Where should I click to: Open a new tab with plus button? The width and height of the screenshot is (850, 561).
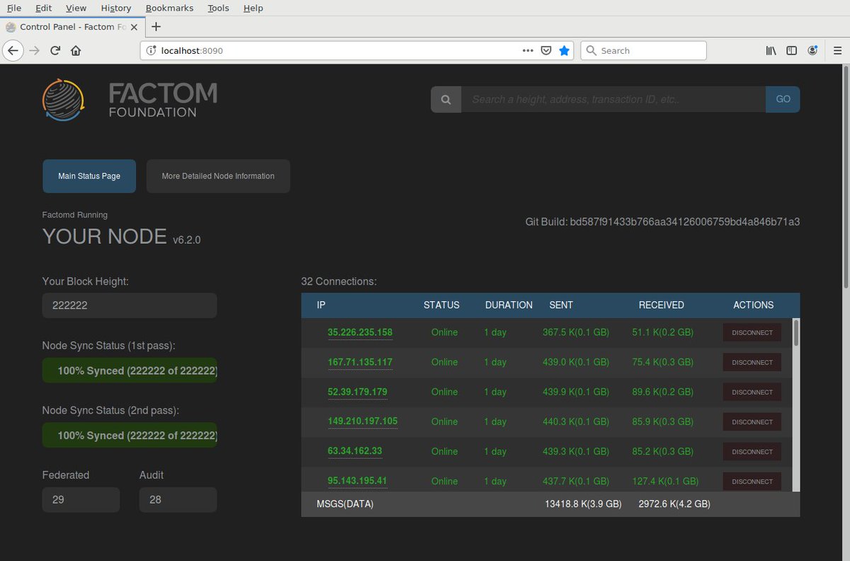[x=157, y=27]
